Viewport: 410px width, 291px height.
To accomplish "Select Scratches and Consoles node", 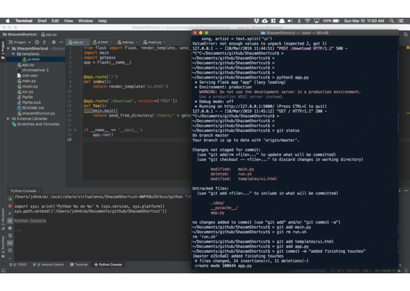I will point(36,124).
